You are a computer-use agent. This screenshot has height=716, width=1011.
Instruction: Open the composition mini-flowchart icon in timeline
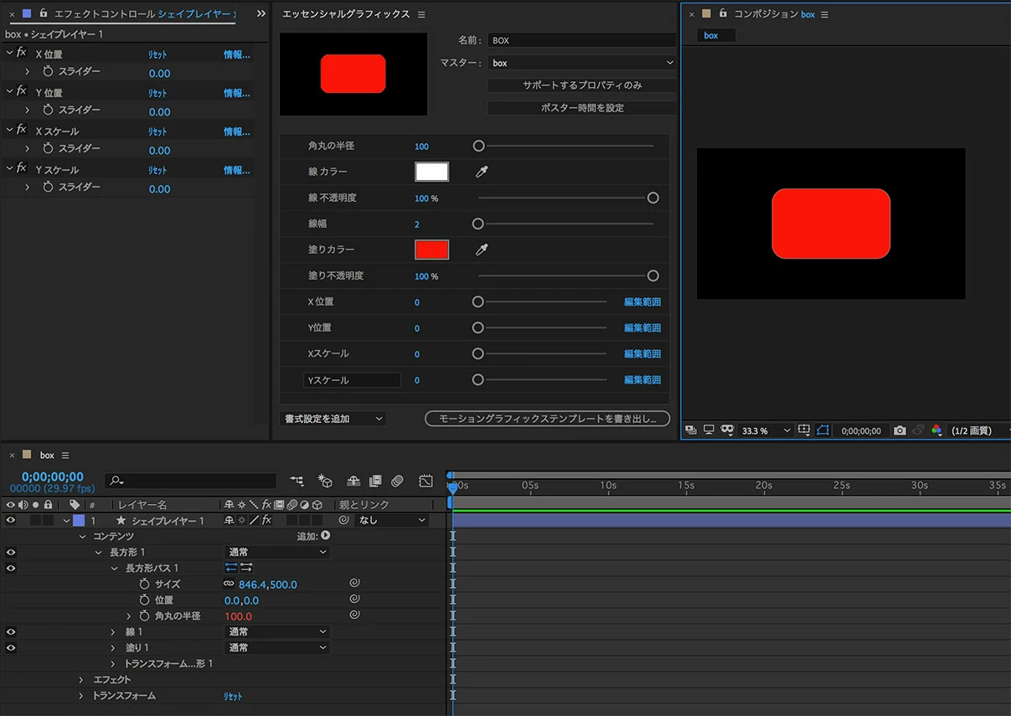(x=297, y=481)
